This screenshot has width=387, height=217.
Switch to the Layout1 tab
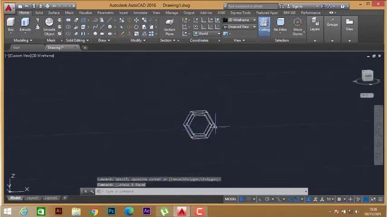coord(32,198)
